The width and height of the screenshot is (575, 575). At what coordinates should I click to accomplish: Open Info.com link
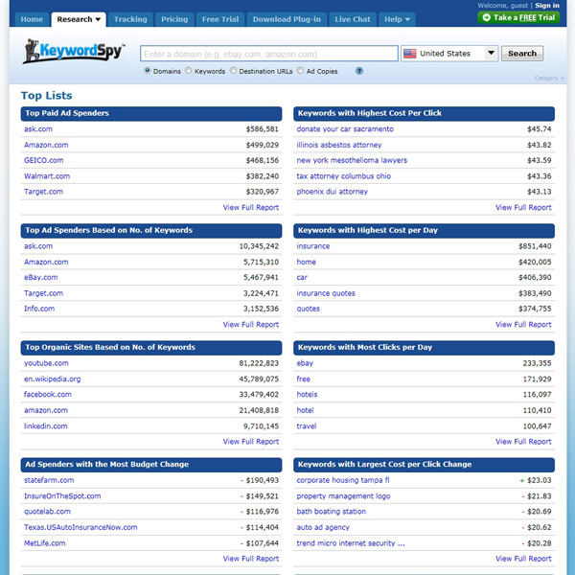pyautogui.click(x=39, y=309)
